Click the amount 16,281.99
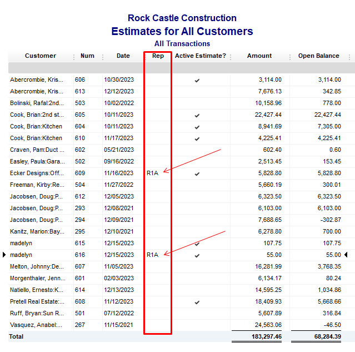The height and width of the screenshot is (352, 355). [x=268, y=266]
